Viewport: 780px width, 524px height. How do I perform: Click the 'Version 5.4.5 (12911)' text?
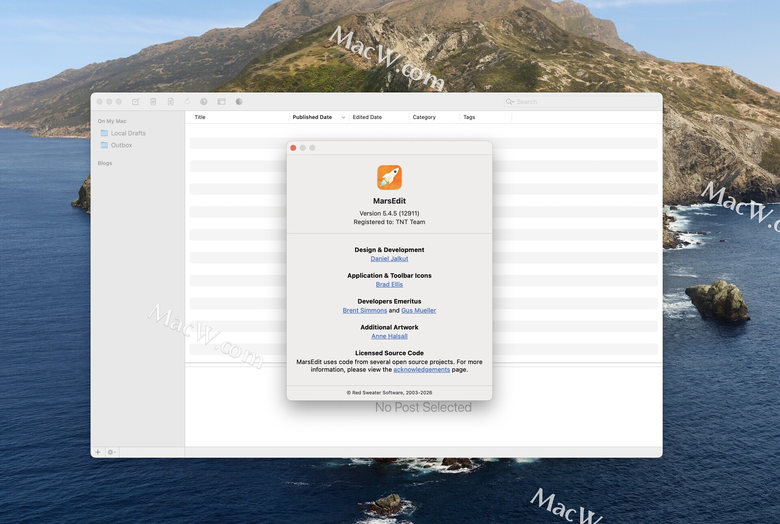[x=389, y=213]
